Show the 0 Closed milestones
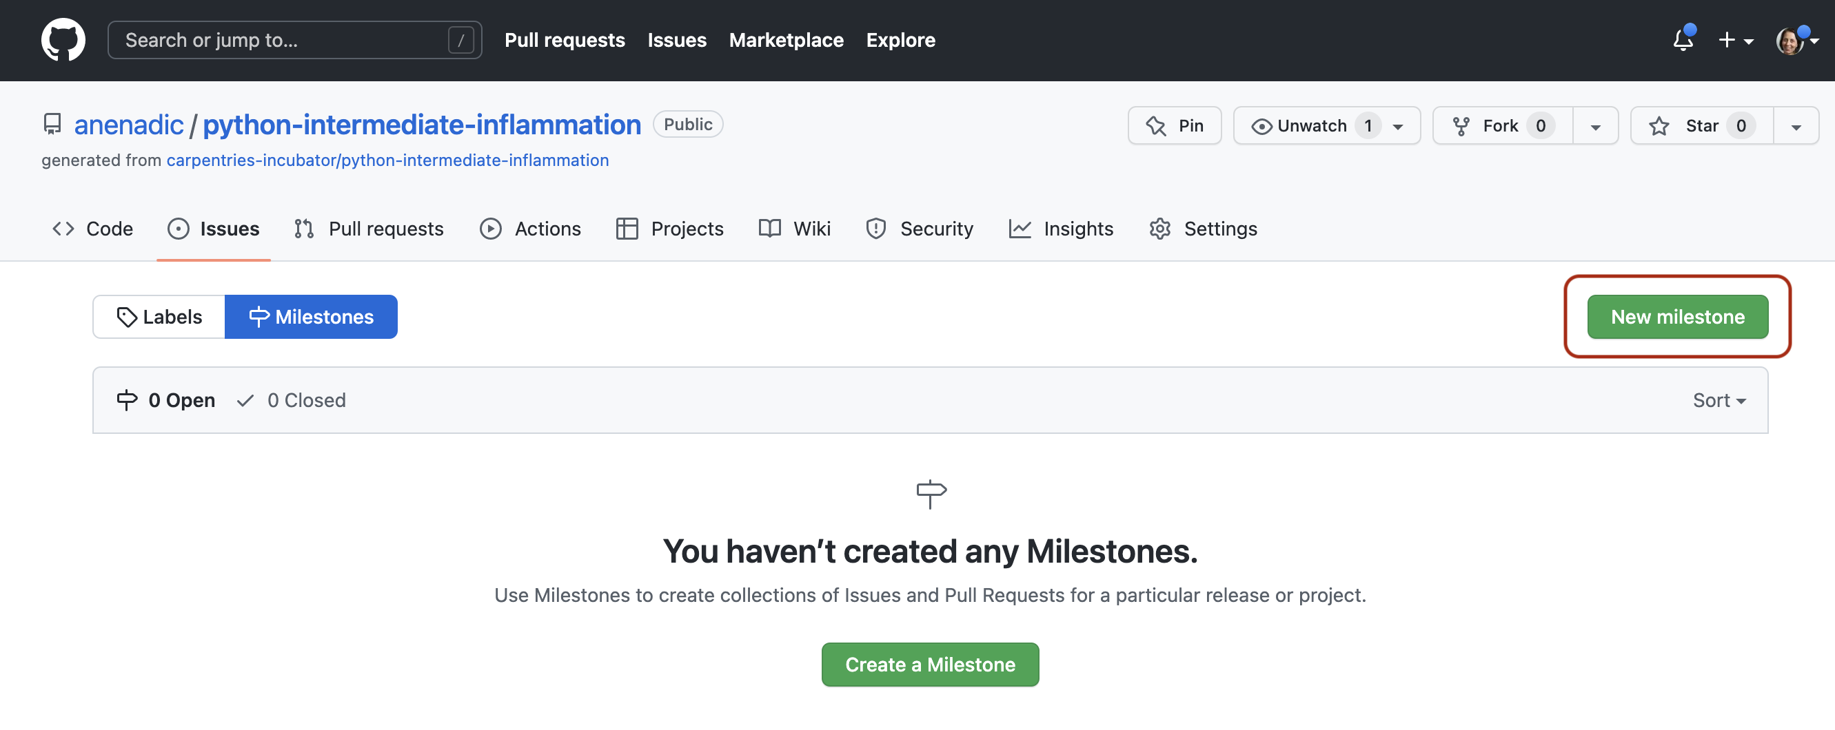Viewport: 1835px width, 730px height. pyautogui.click(x=292, y=400)
